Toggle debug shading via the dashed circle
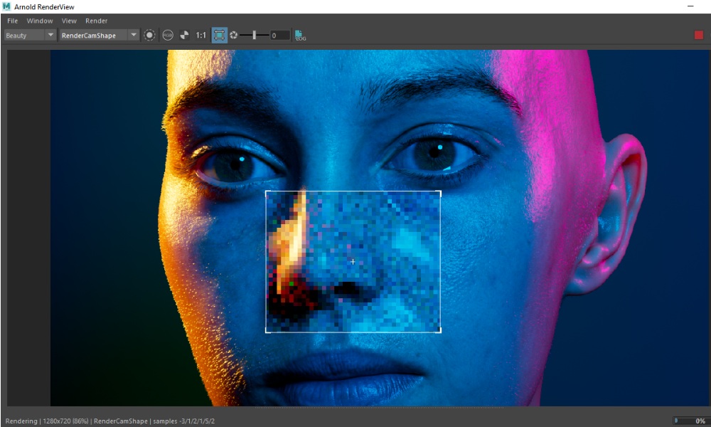Image resolution: width=711 pixels, height=427 pixels. point(149,34)
